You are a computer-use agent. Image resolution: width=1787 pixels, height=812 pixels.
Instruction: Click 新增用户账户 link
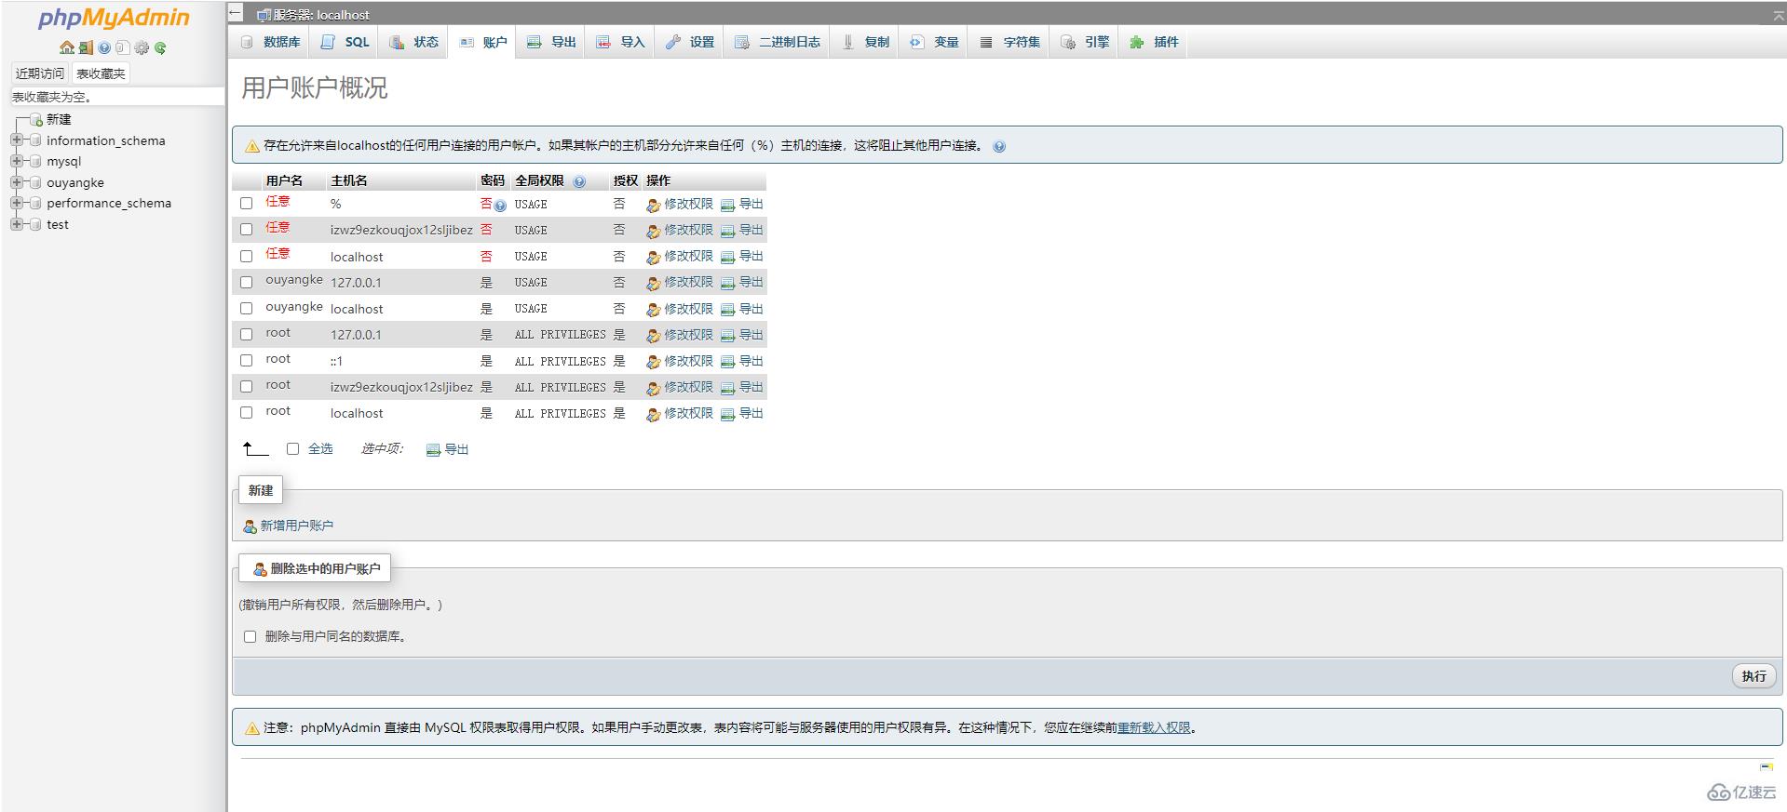[296, 526]
